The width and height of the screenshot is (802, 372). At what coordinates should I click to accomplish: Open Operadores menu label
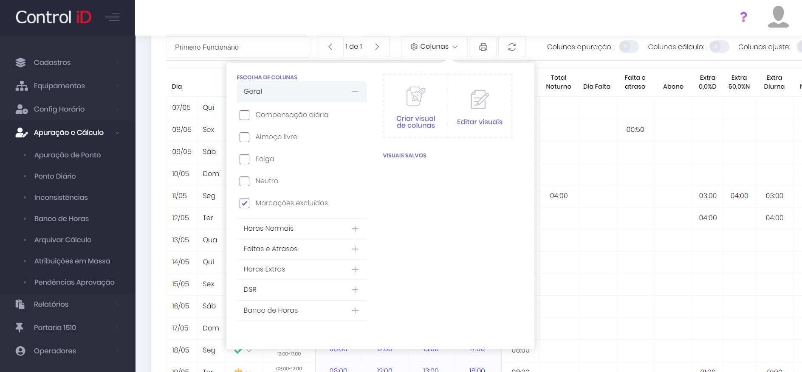pos(55,351)
